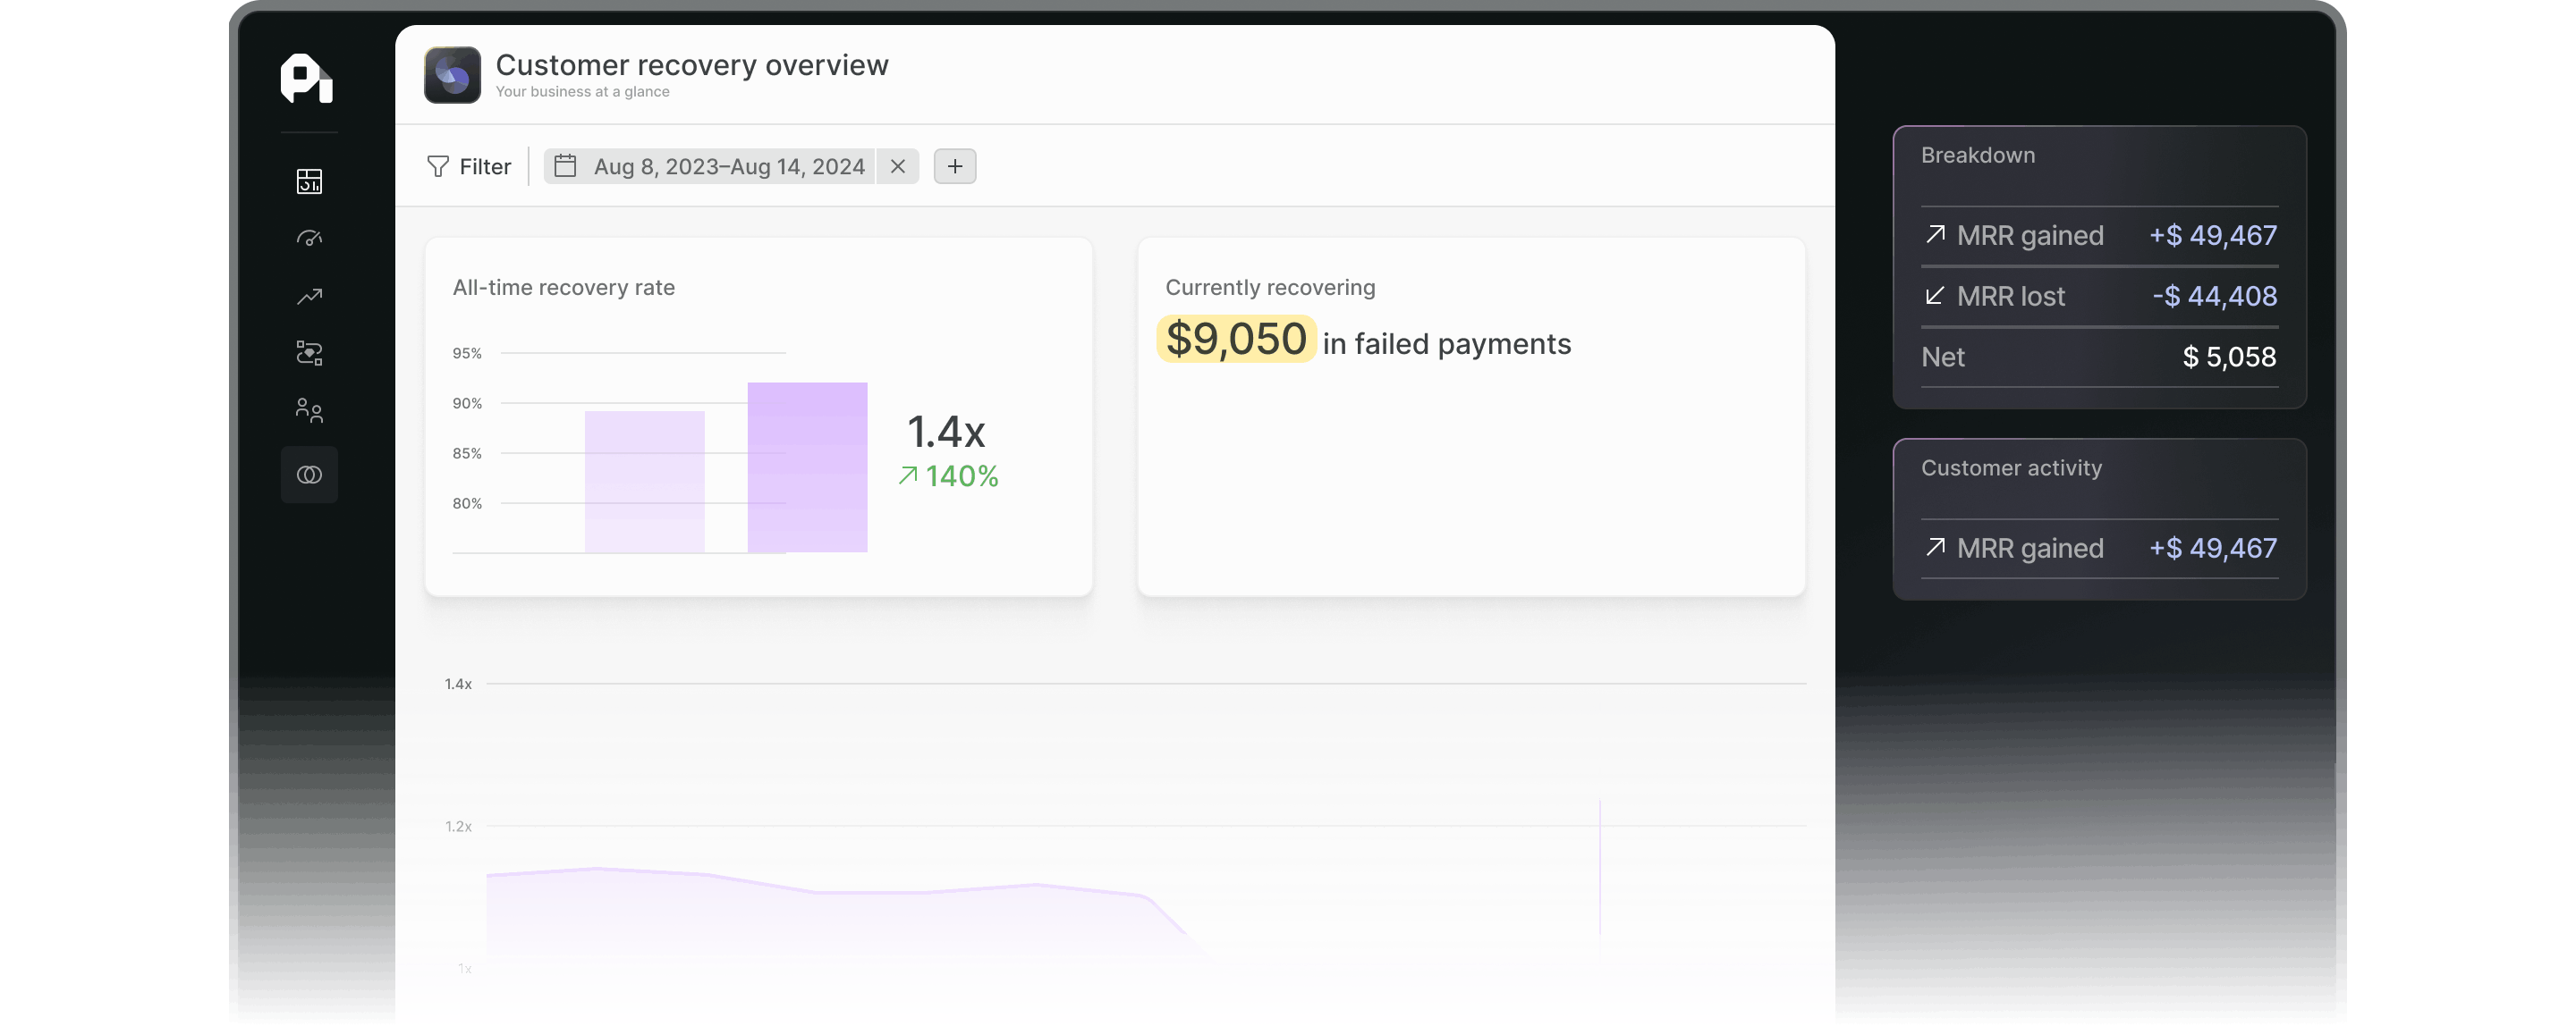Image resolution: width=2576 pixels, height=1026 pixels.
Task: Add another filter with the plus button
Action: (954, 166)
